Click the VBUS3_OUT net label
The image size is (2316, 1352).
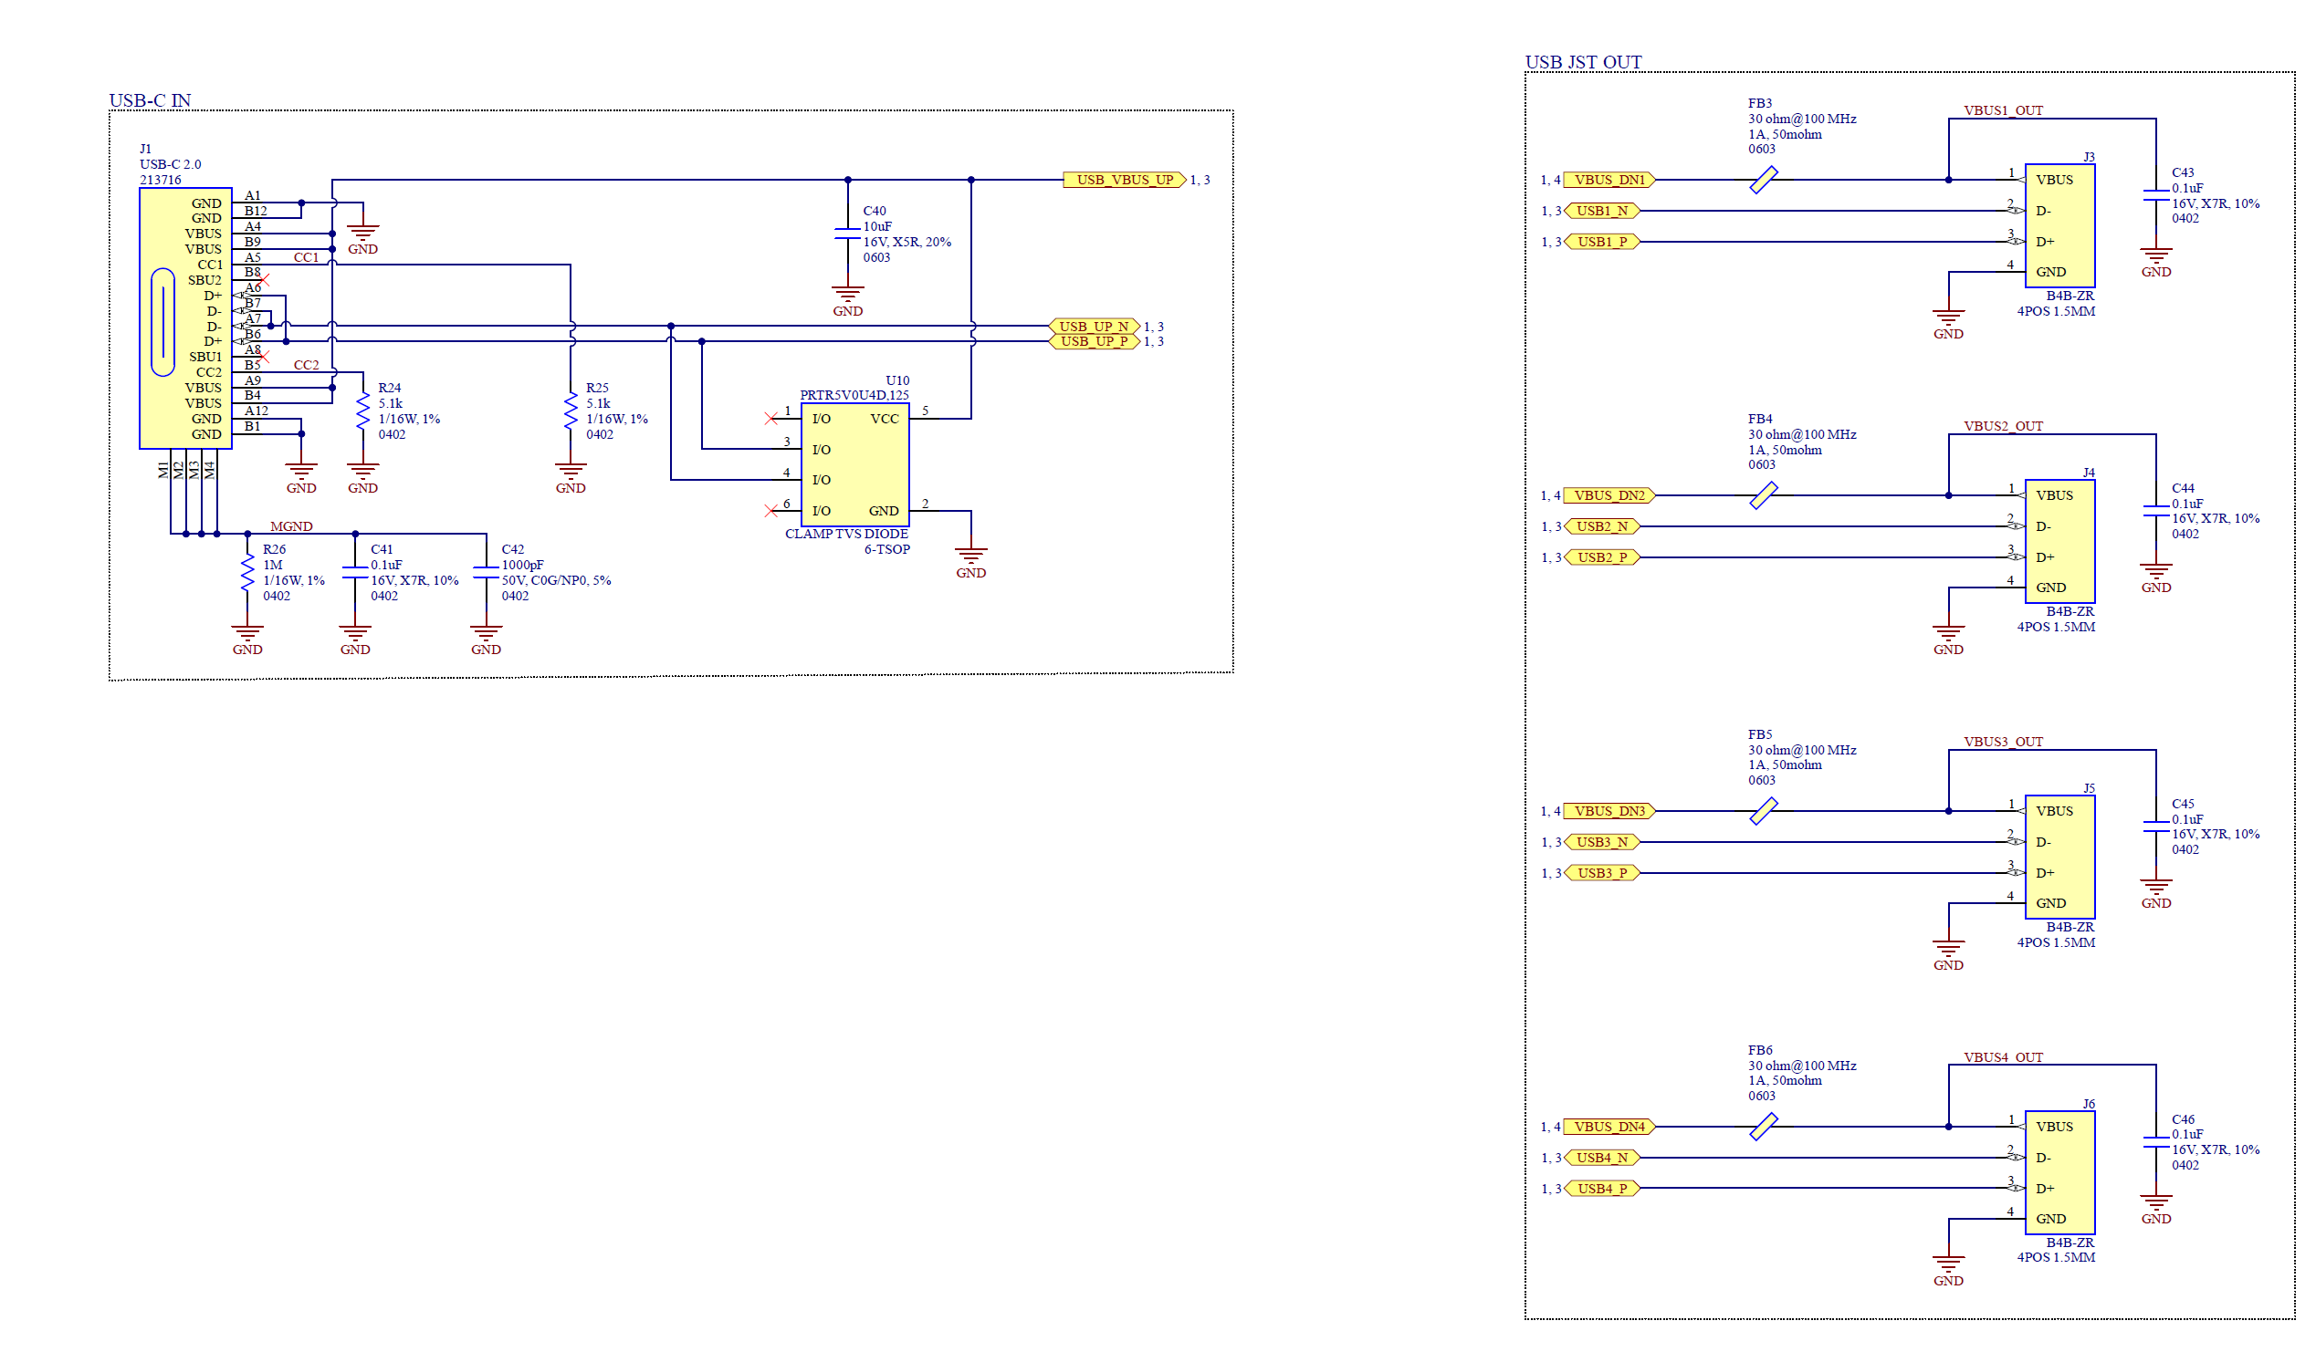pos(2003,741)
